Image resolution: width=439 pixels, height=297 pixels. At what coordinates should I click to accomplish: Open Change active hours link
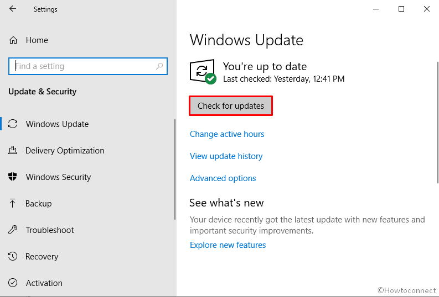point(227,134)
